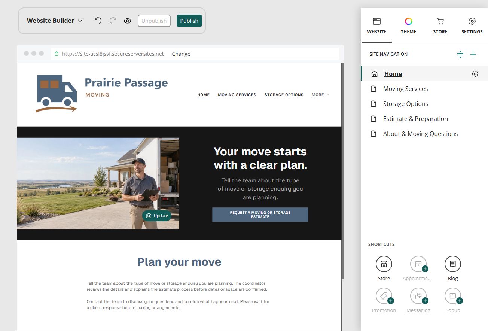Click STORAGE OPTIONS in preview menu
This screenshot has height=331, width=488.
(284, 95)
